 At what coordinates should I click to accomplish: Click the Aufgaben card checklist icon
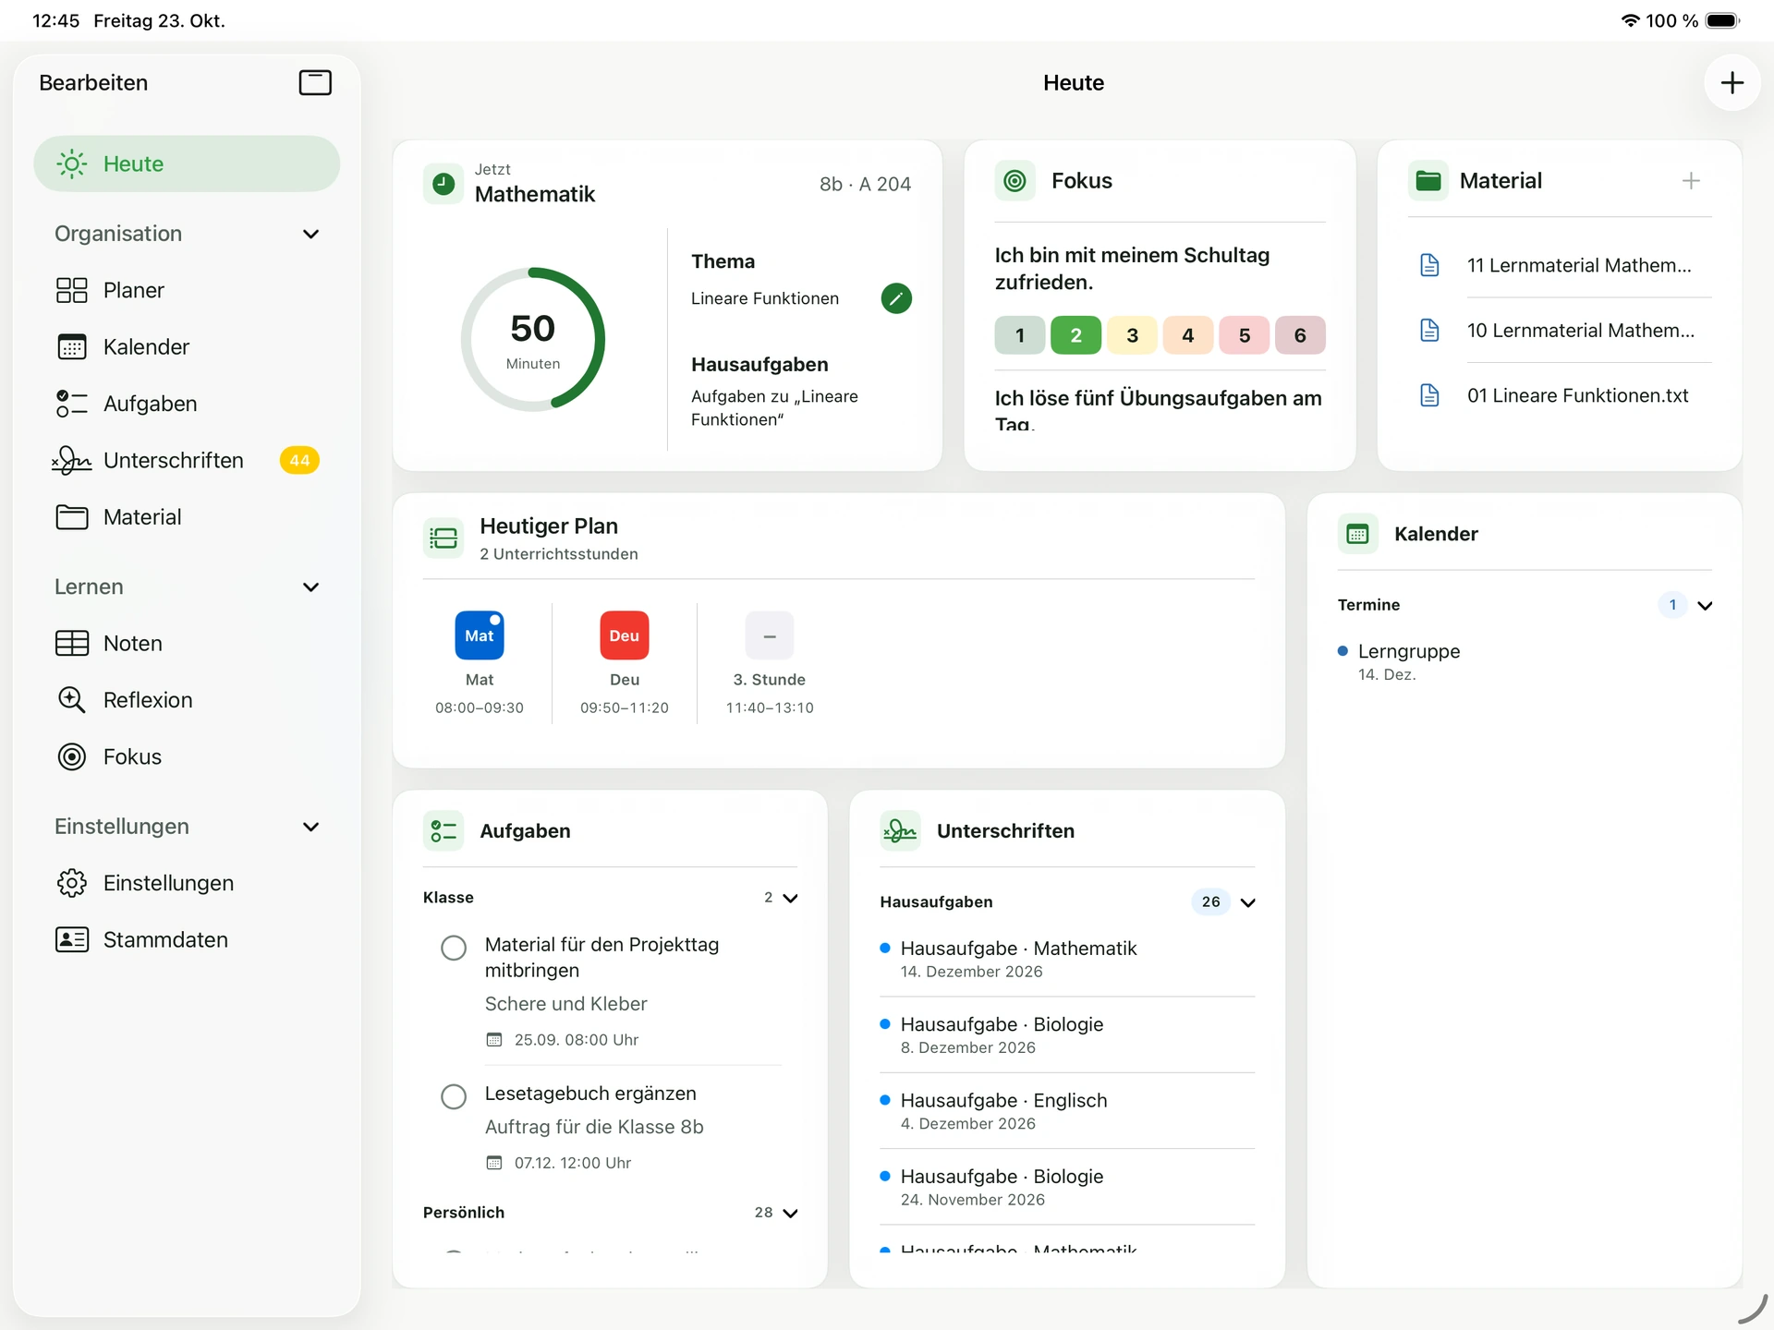[443, 830]
